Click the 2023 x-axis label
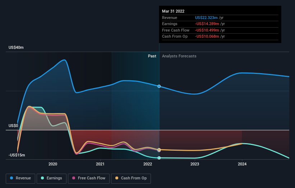 (195, 164)
